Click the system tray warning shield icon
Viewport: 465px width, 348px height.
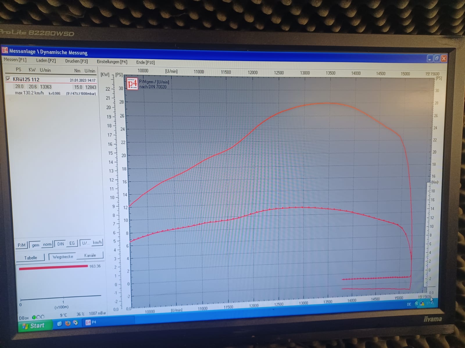(422, 304)
